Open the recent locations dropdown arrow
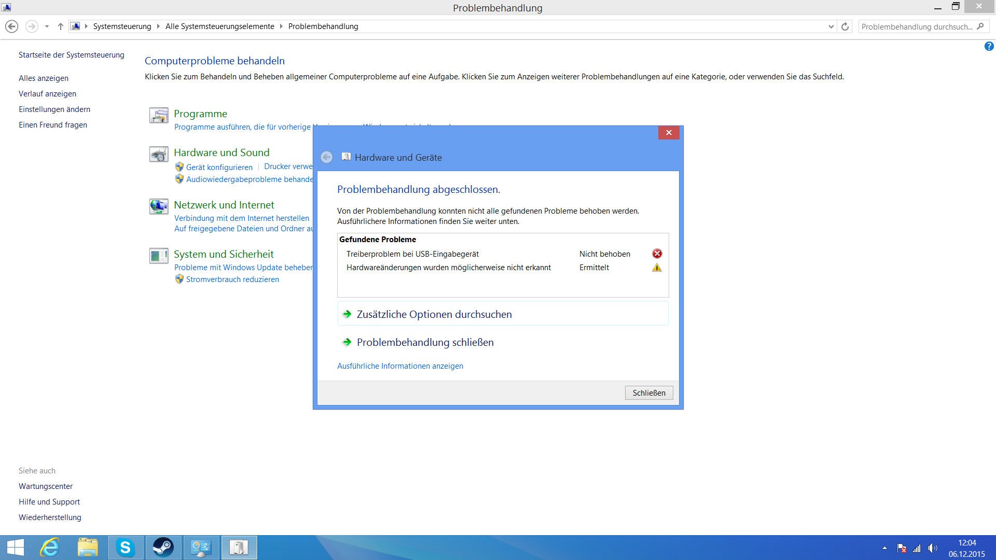Screen dimensions: 996x560 coord(47,26)
